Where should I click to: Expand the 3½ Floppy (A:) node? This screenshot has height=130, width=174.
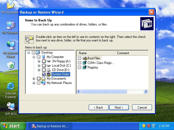(x=39, y=61)
